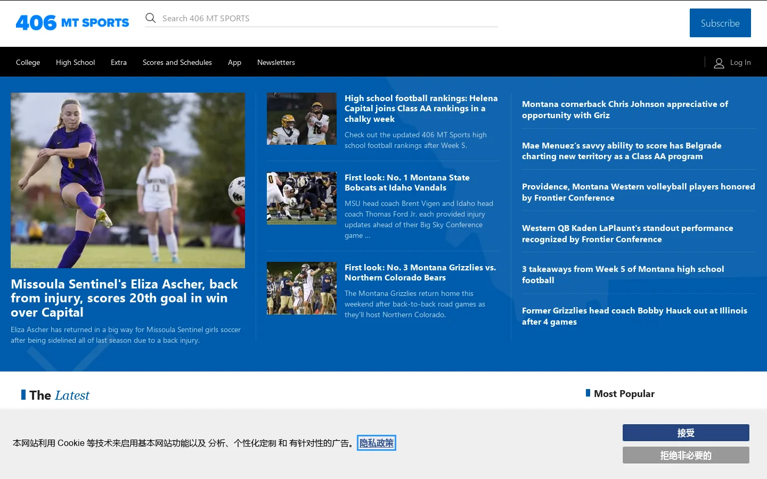This screenshot has width=767, height=479.
Task: Click the Grizzlies return home summary
Action: tap(415, 304)
